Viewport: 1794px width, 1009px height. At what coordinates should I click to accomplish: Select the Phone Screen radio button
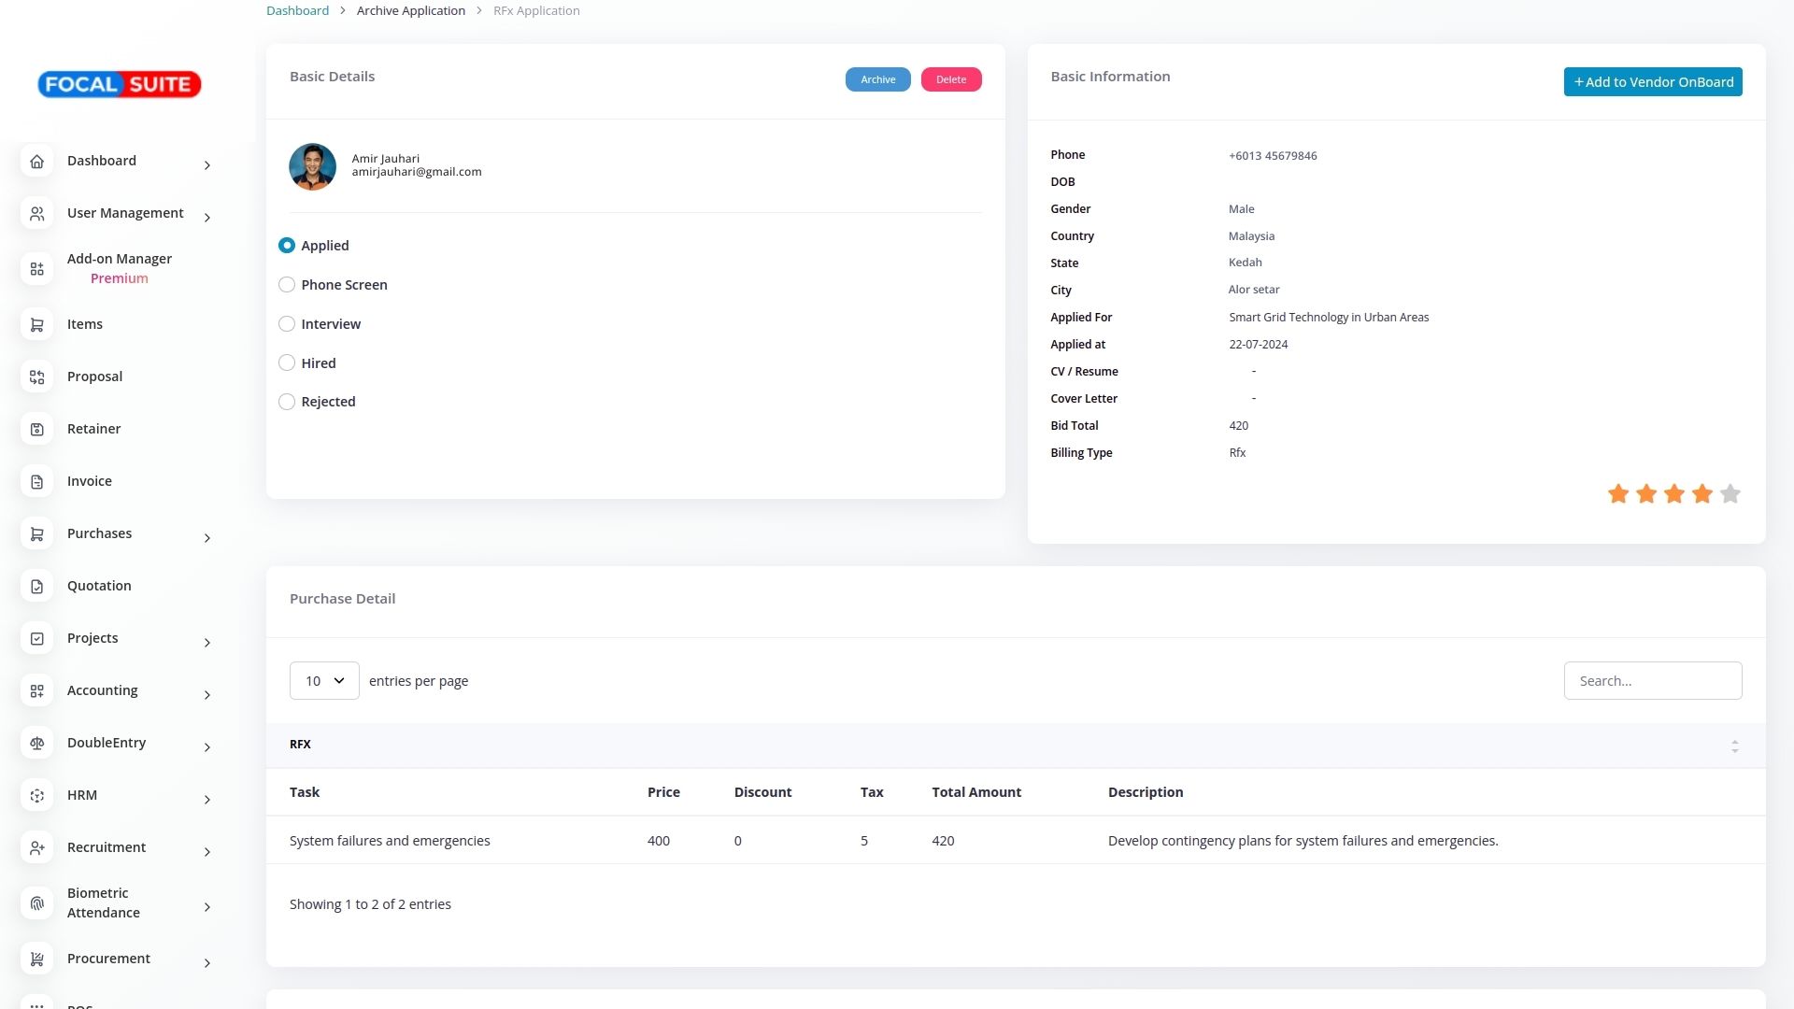287,285
